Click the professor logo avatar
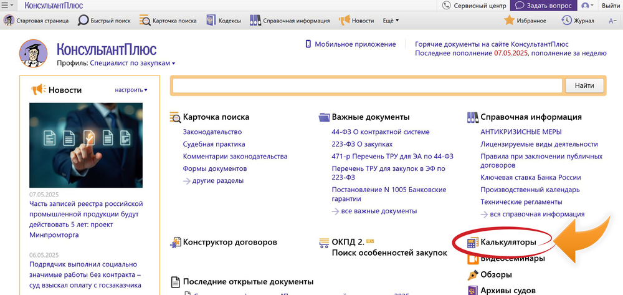This screenshot has height=295, width=623. (34, 53)
